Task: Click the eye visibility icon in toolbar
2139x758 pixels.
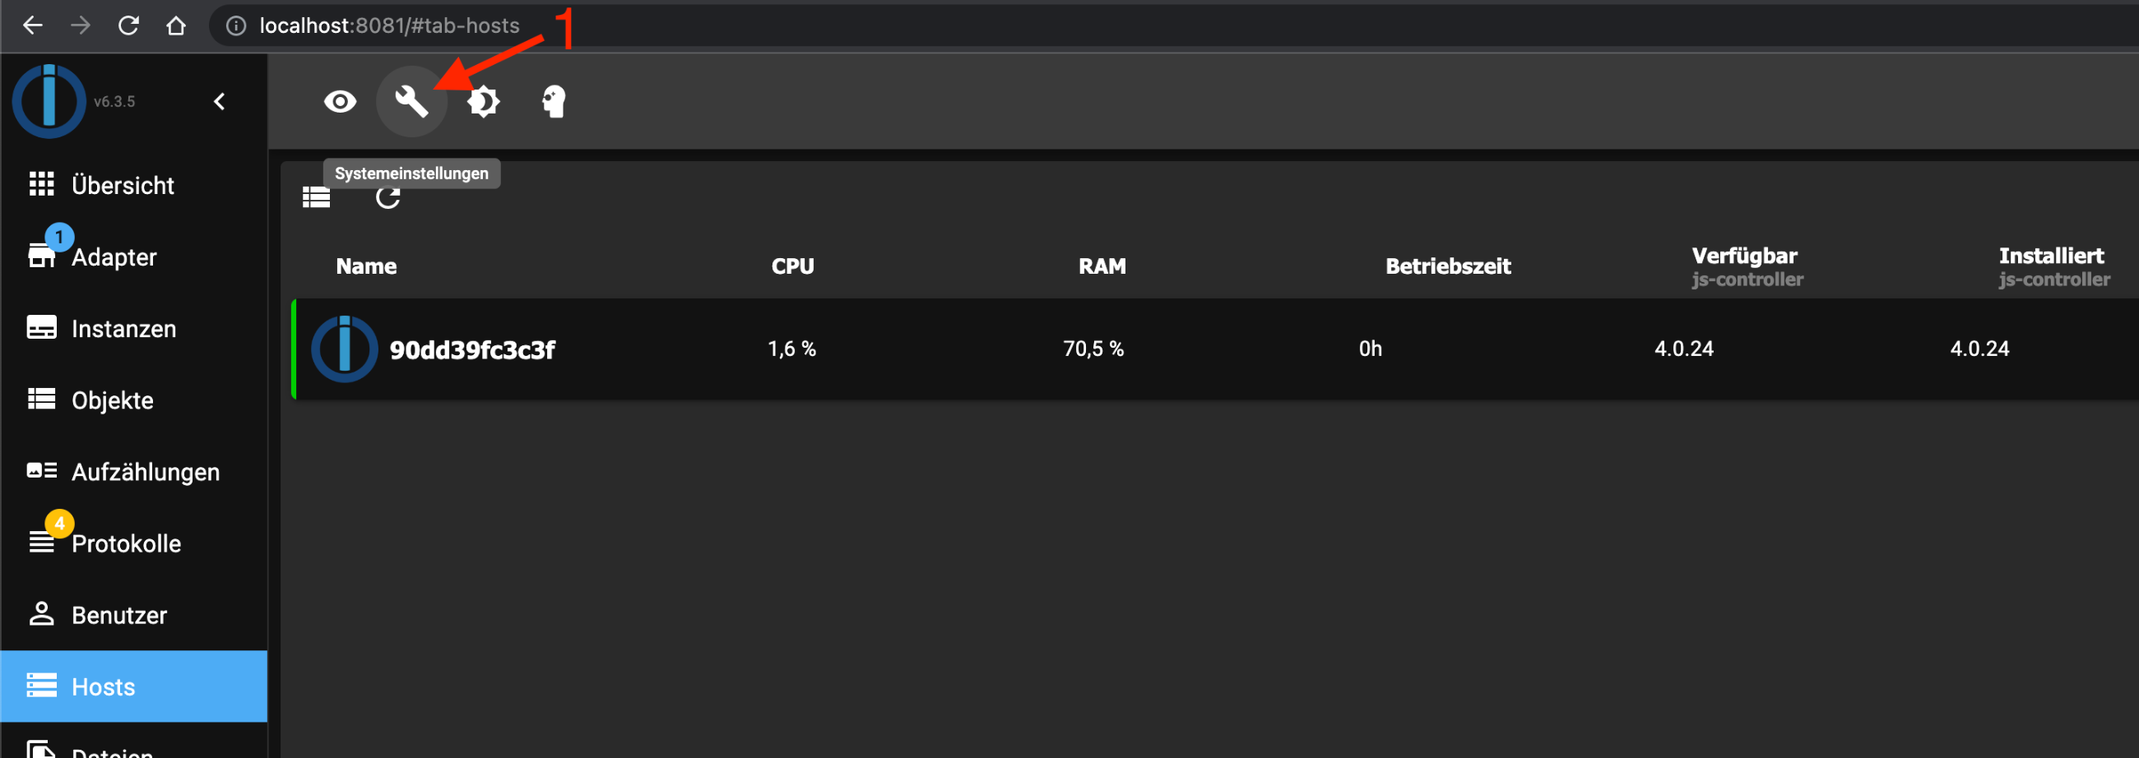Action: click(340, 101)
